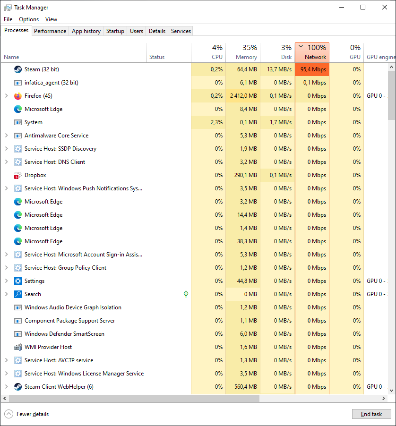Click the End task button
Image resolution: width=396 pixels, height=426 pixels.
click(371, 414)
